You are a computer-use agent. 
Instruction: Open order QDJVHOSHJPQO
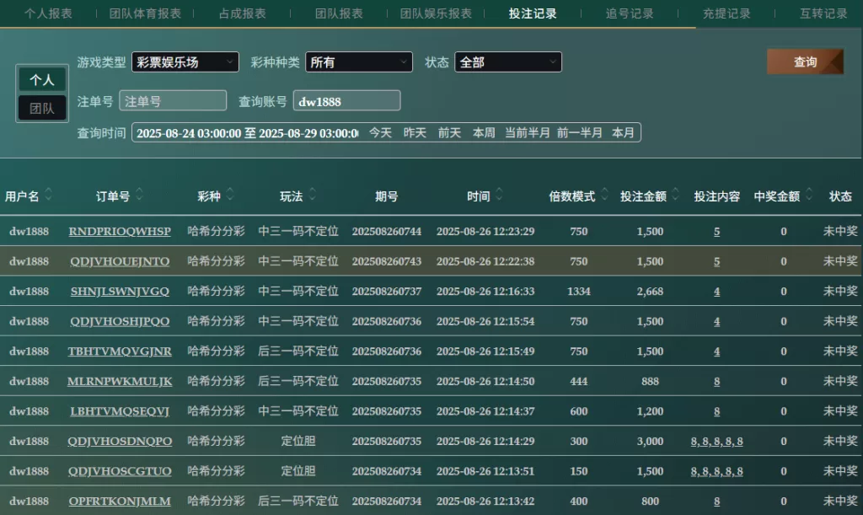click(120, 321)
